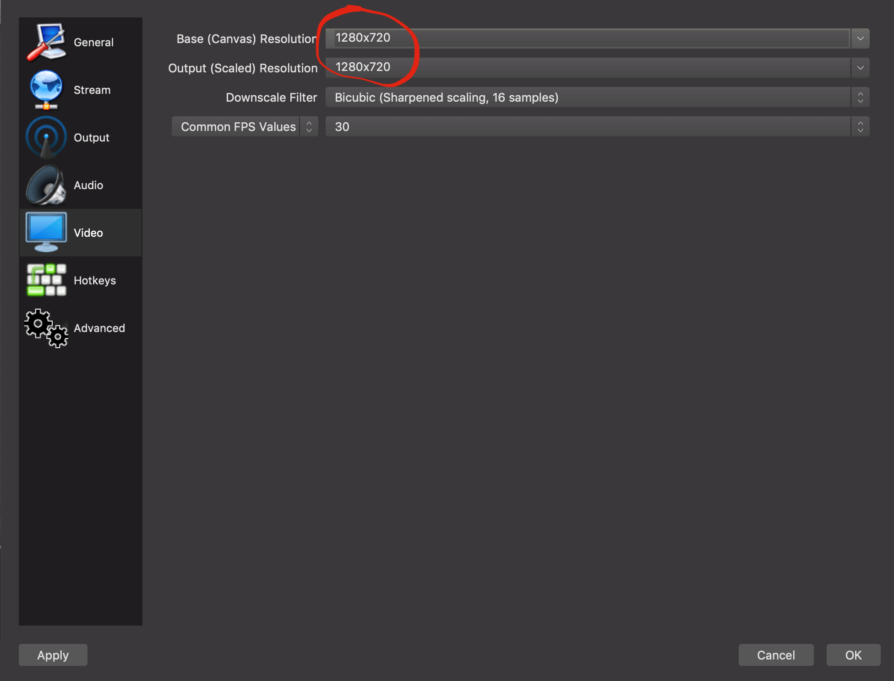This screenshot has width=894, height=681.
Task: Go to the Advanced settings section
Action: click(99, 328)
